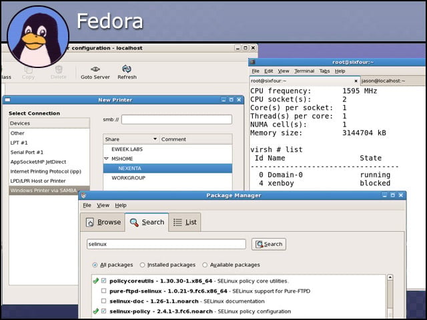Select Windows Printer via SAMBA
This screenshot has width=427, height=320.
49,190
